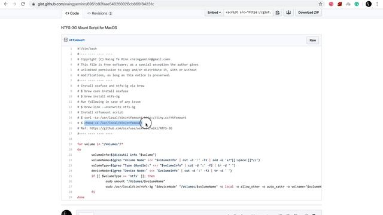Click the 'Install ntfsmount script' comment line

[x=100, y=112]
